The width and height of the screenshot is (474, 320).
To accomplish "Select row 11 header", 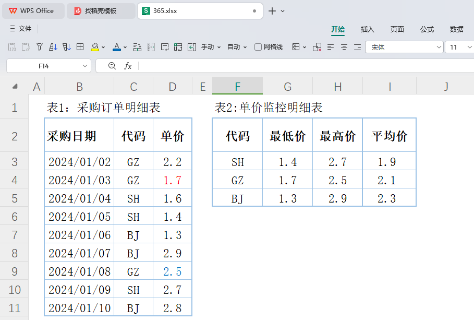I will pos(15,308).
